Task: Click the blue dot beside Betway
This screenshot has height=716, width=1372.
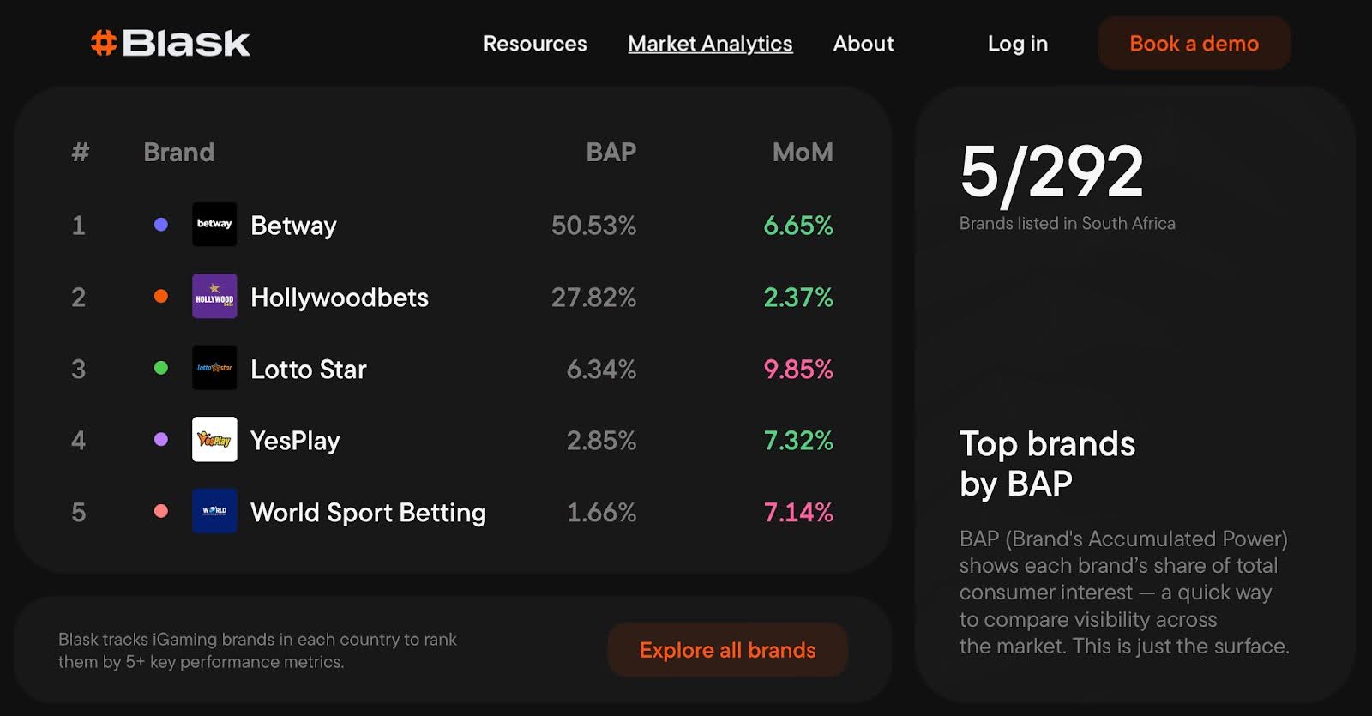Action: point(160,225)
